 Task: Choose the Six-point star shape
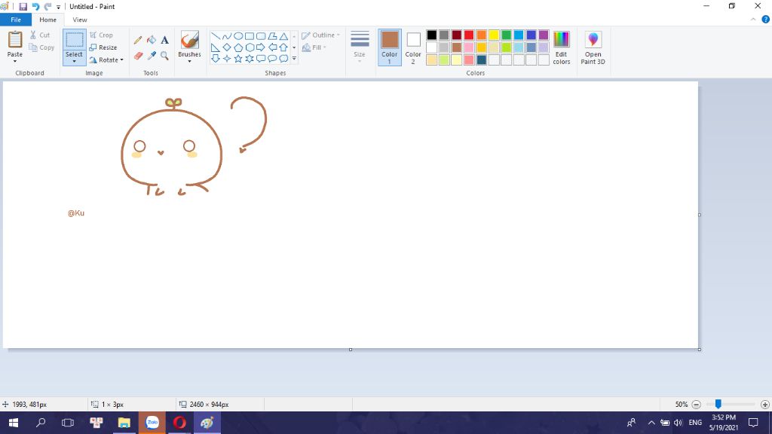click(x=250, y=59)
